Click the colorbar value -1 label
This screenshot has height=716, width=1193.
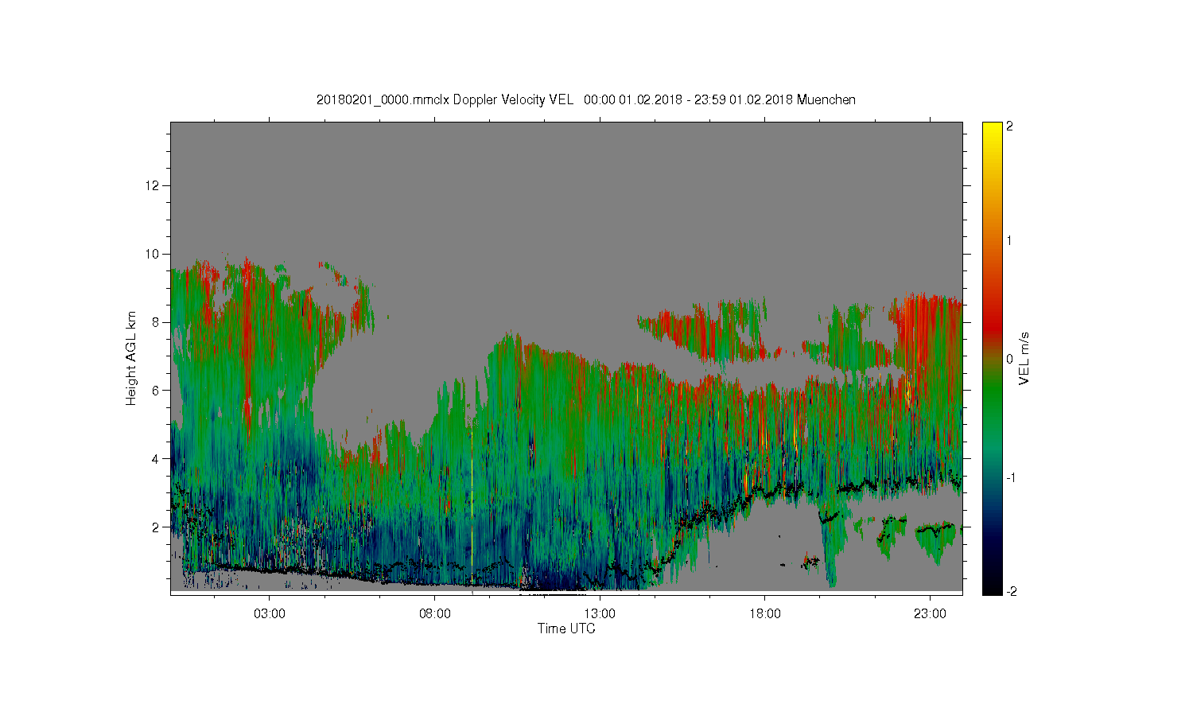pos(1011,477)
